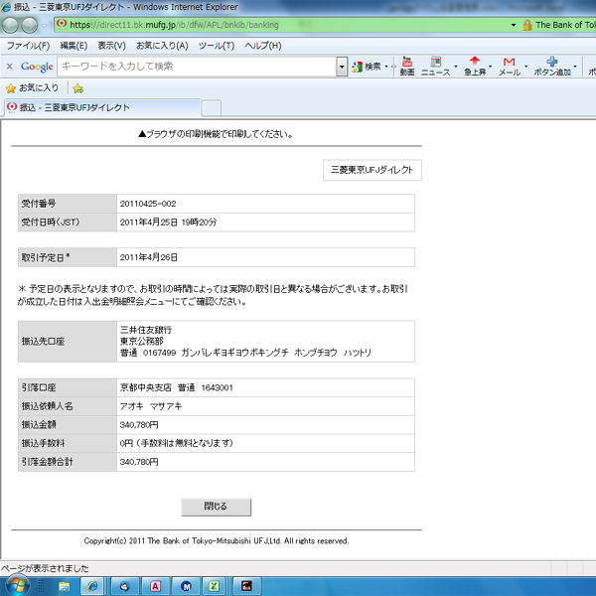Click the 振込金額 value 340,780円
Image resolution: width=596 pixels, height=596 pixels.
tap(139, 425)
